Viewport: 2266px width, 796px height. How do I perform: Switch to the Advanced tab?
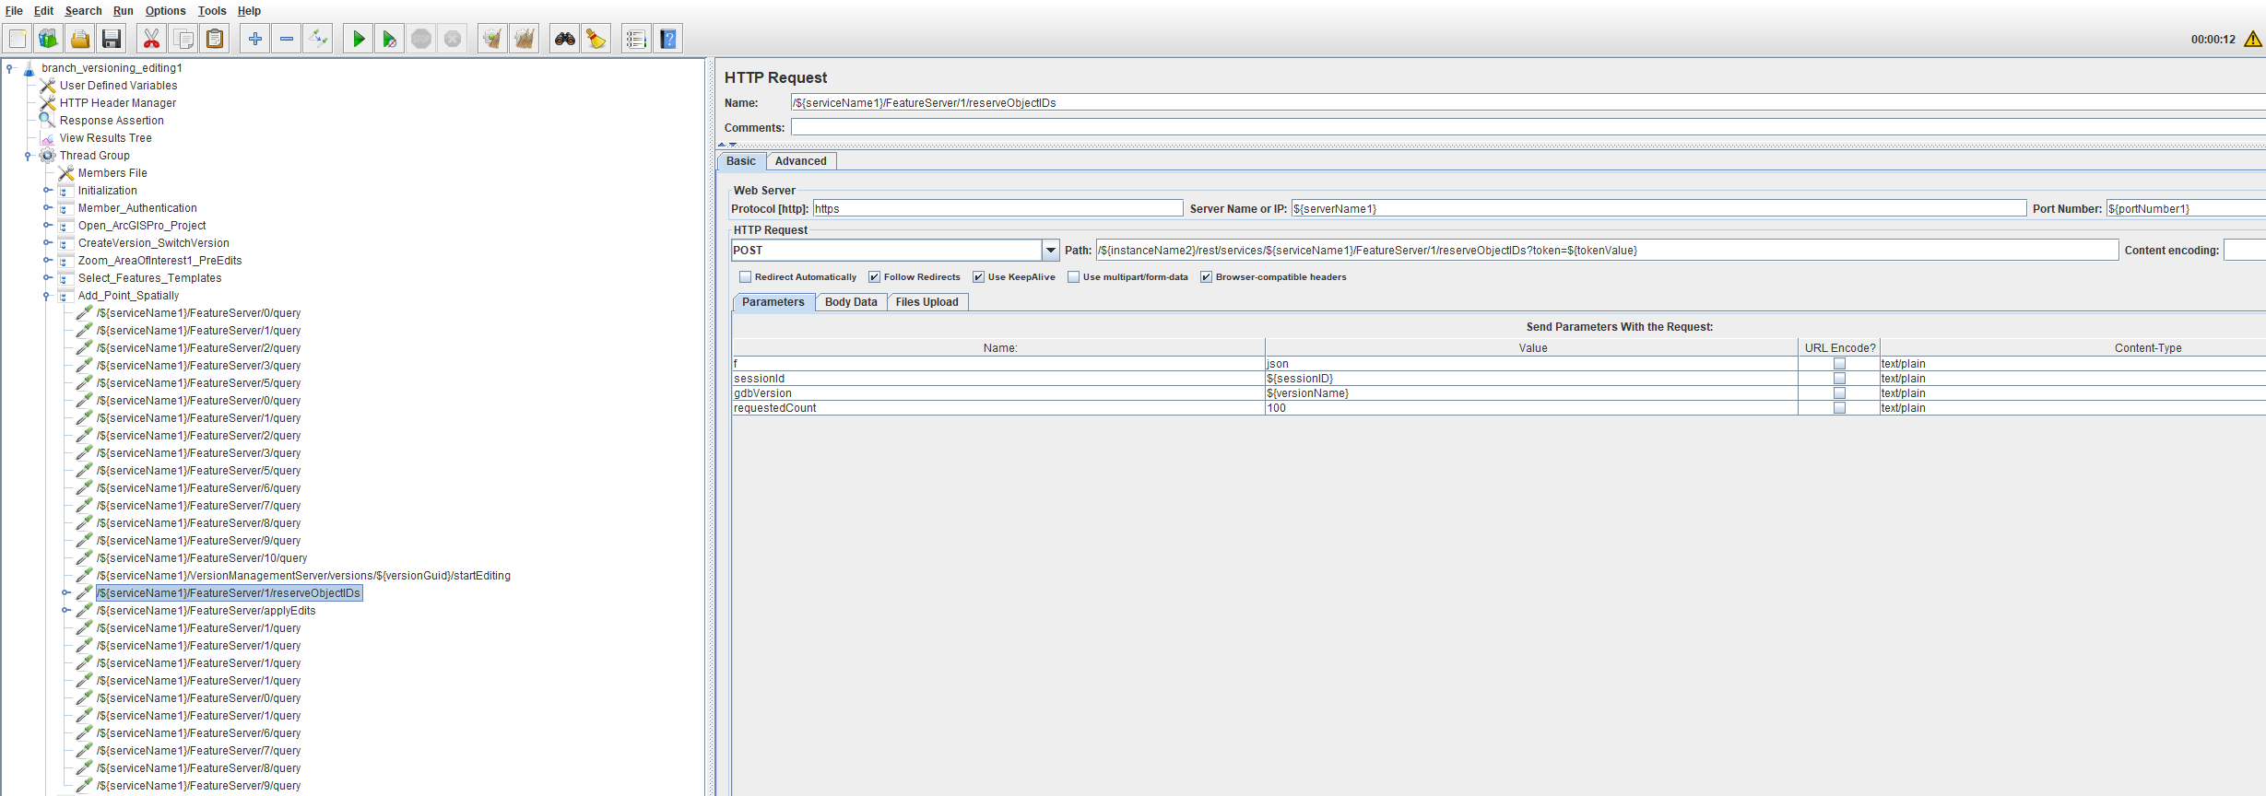[801, 161]
